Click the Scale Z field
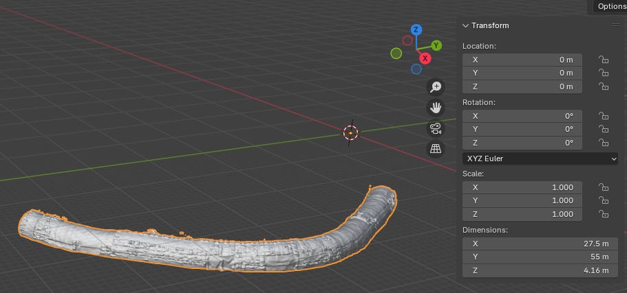The height and width of the screenshot is (293, 627). (x=522, y=214)
